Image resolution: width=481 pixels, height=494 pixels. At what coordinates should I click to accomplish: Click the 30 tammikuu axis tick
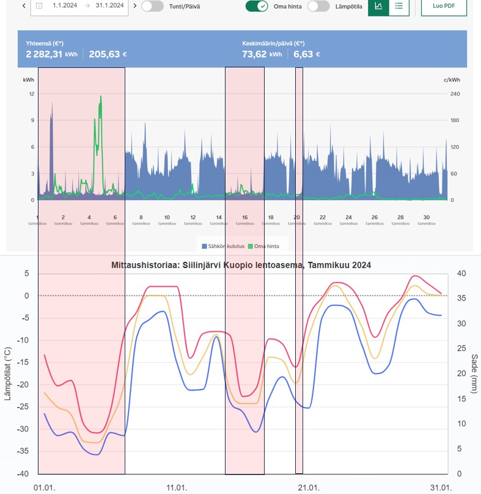[x=426, y=220]
